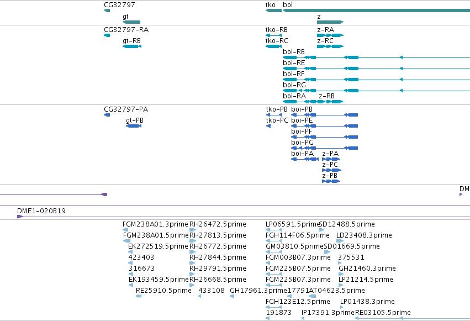470x321 pixels.
Task: Click the 423403 feature
Action: [130, 263]
